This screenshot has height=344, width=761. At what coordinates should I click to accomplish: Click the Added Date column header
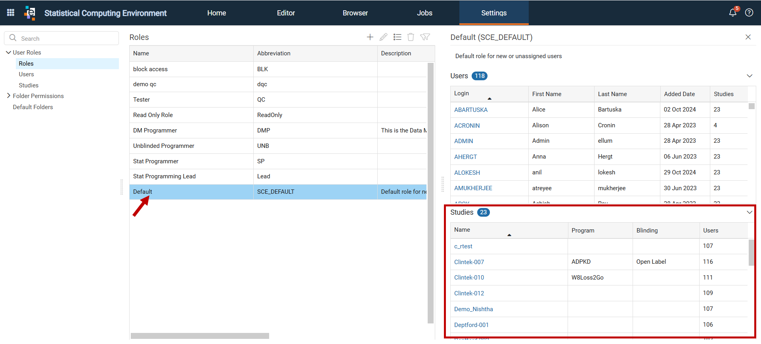tap(685, 94)
